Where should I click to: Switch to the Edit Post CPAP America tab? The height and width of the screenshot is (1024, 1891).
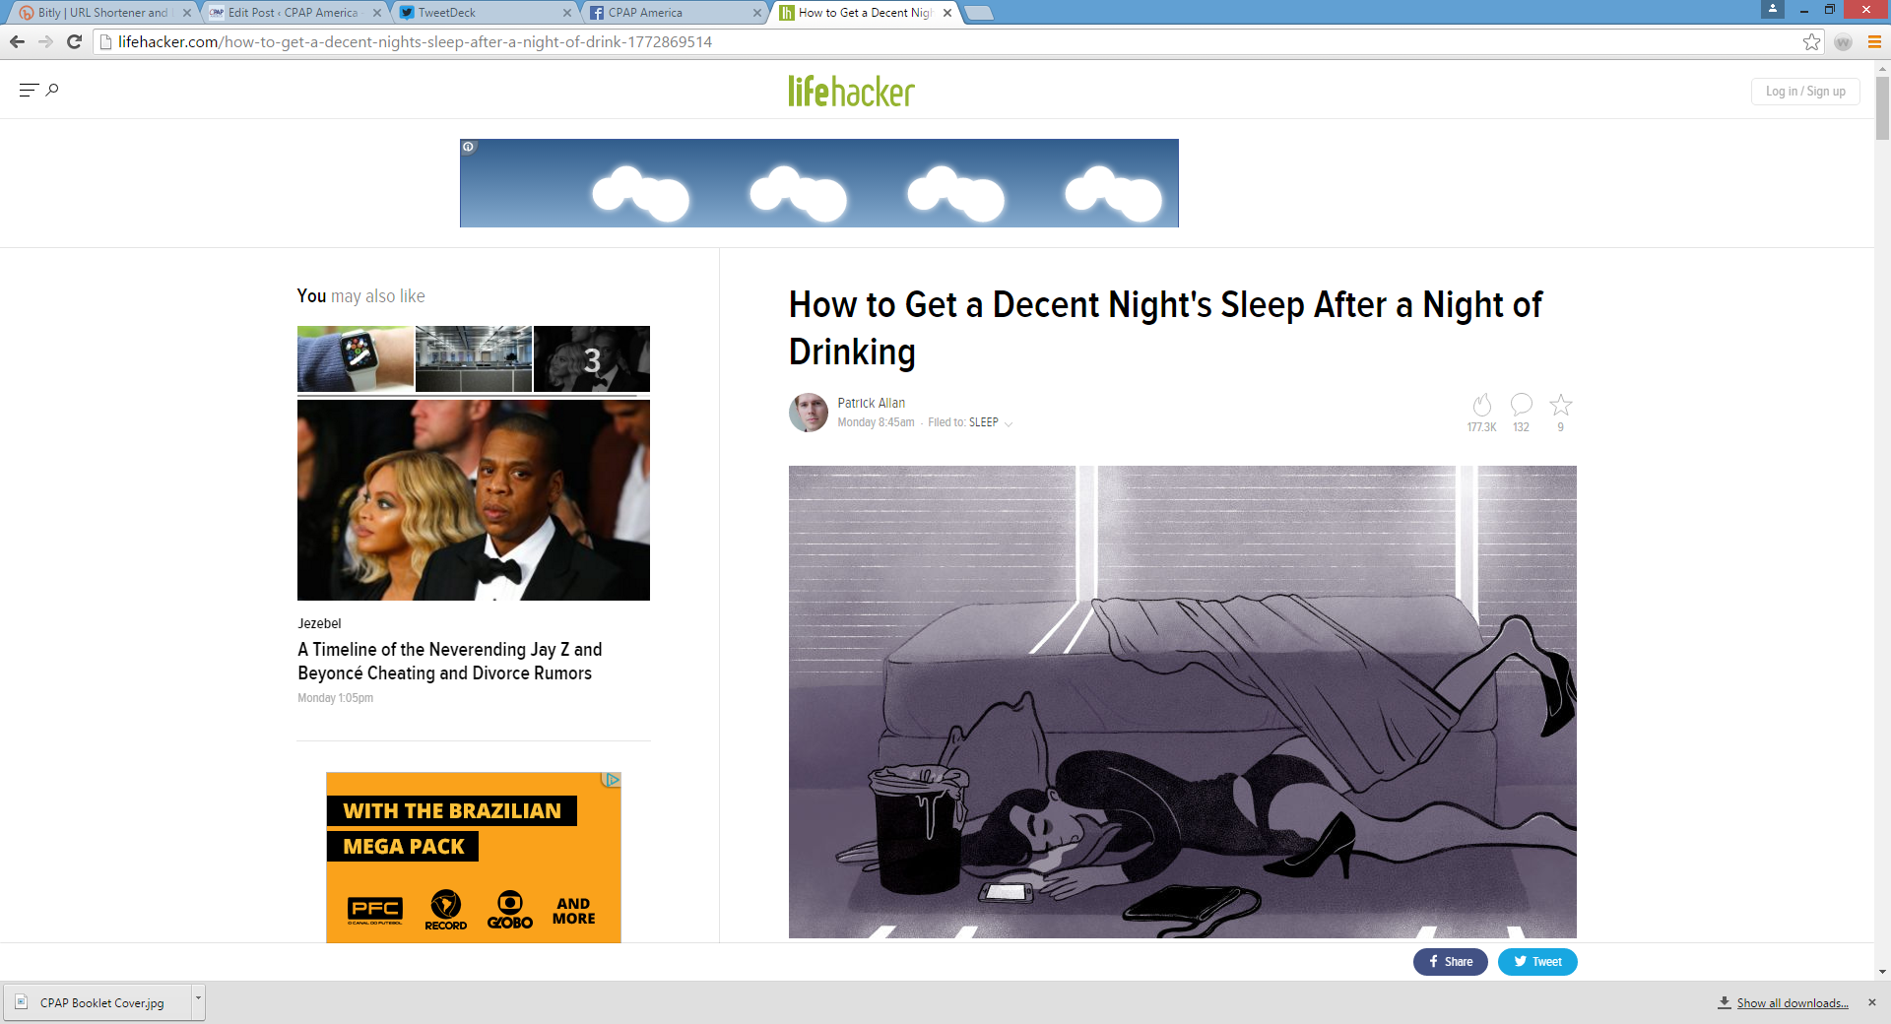[293, 13]
